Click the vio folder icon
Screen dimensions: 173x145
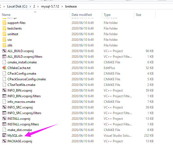[x=4, y=40]
